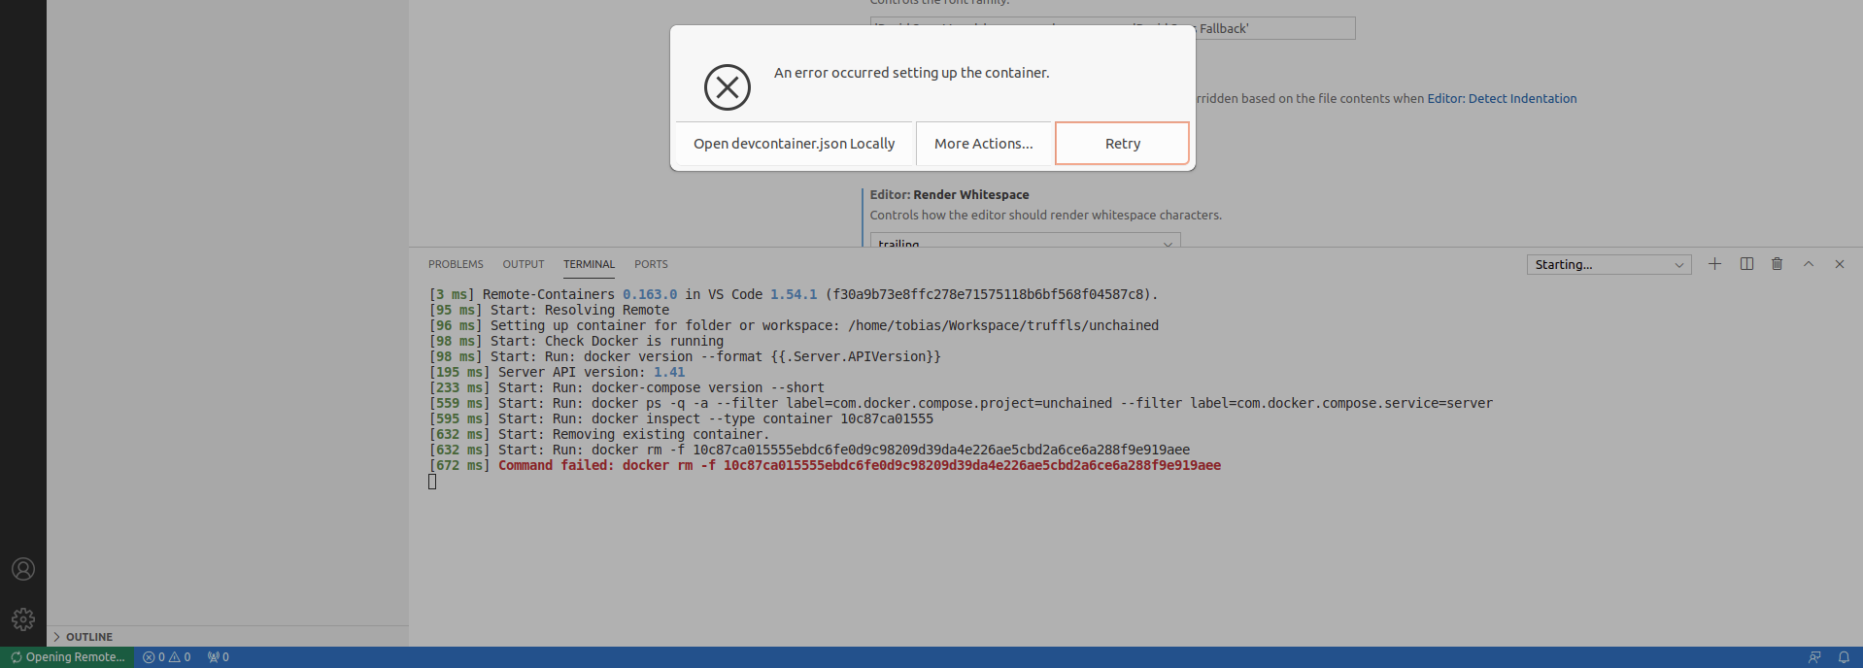Viewport: 1863px width, 668px height.
Task: Select the Terminal tab
Action: 589,264
